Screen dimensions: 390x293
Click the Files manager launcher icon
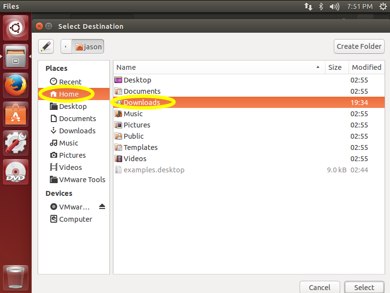[16, 57]
